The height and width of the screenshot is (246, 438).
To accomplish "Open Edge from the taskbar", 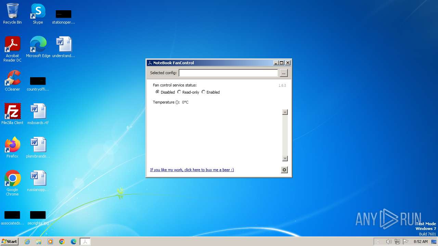I will coord(74,242).
